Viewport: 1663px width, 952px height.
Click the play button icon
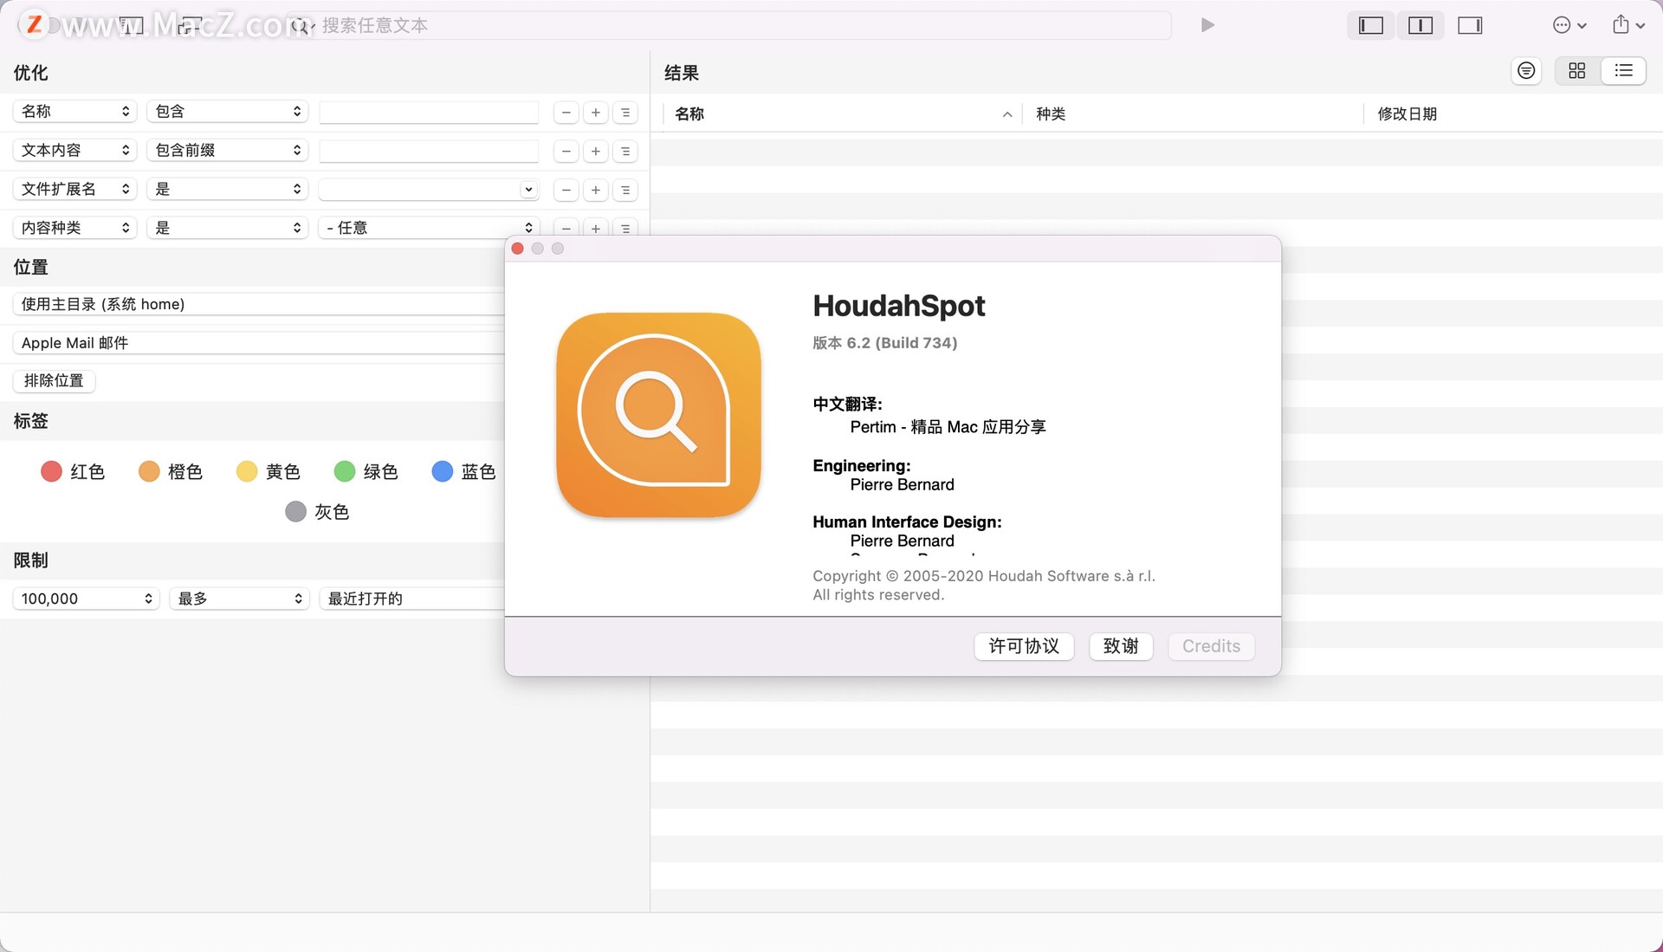pos(1207,24)
